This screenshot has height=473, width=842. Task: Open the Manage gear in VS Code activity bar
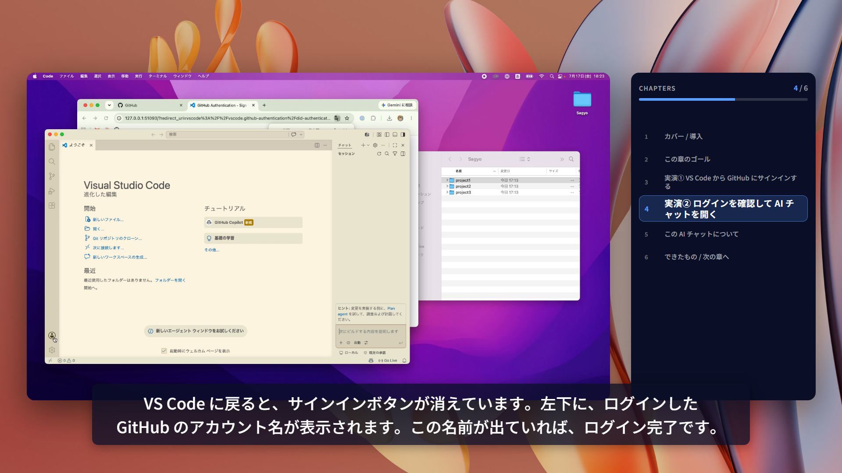coord(52,350)
